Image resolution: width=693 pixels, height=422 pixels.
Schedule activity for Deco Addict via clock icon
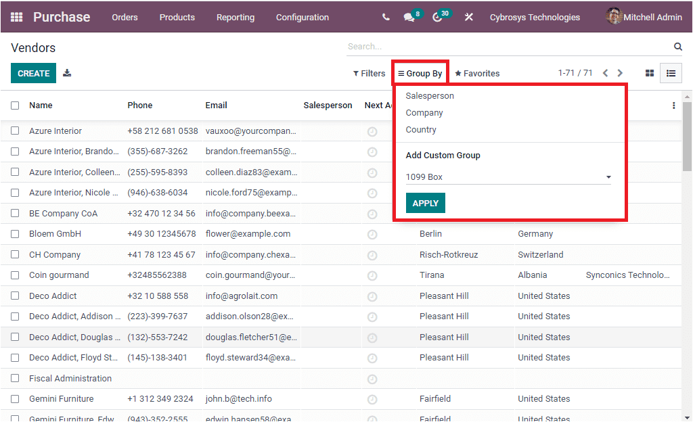coord(372,296)
